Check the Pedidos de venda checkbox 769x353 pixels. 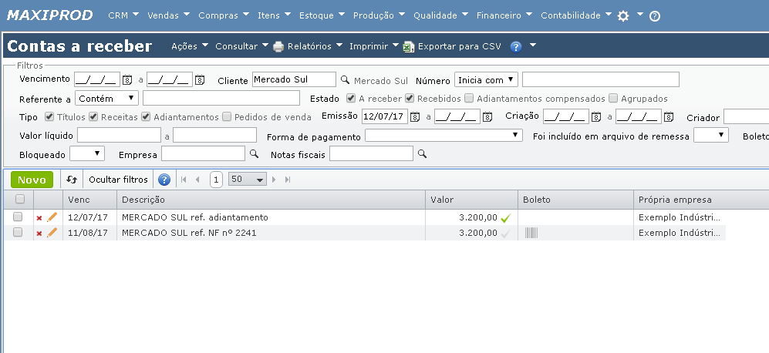[x=227, y=116]
